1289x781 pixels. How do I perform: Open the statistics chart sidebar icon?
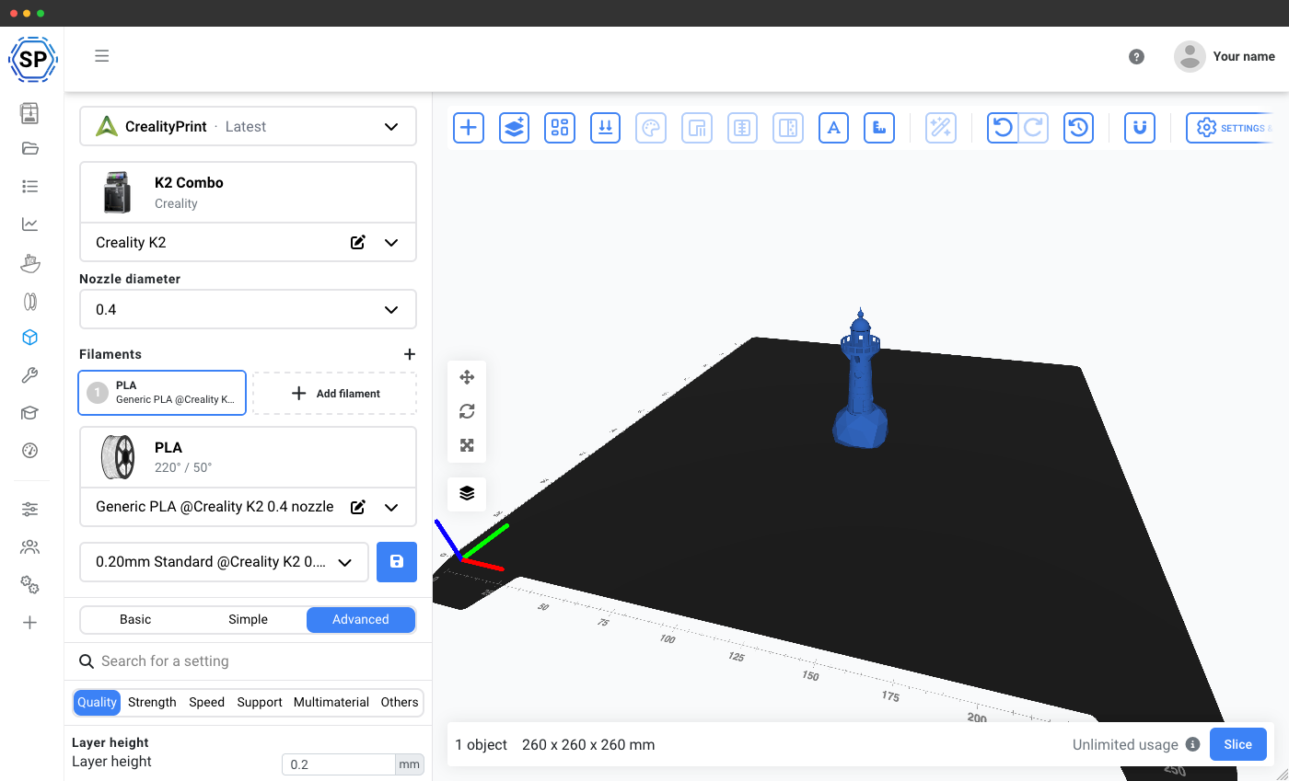(x=30, y=224)
